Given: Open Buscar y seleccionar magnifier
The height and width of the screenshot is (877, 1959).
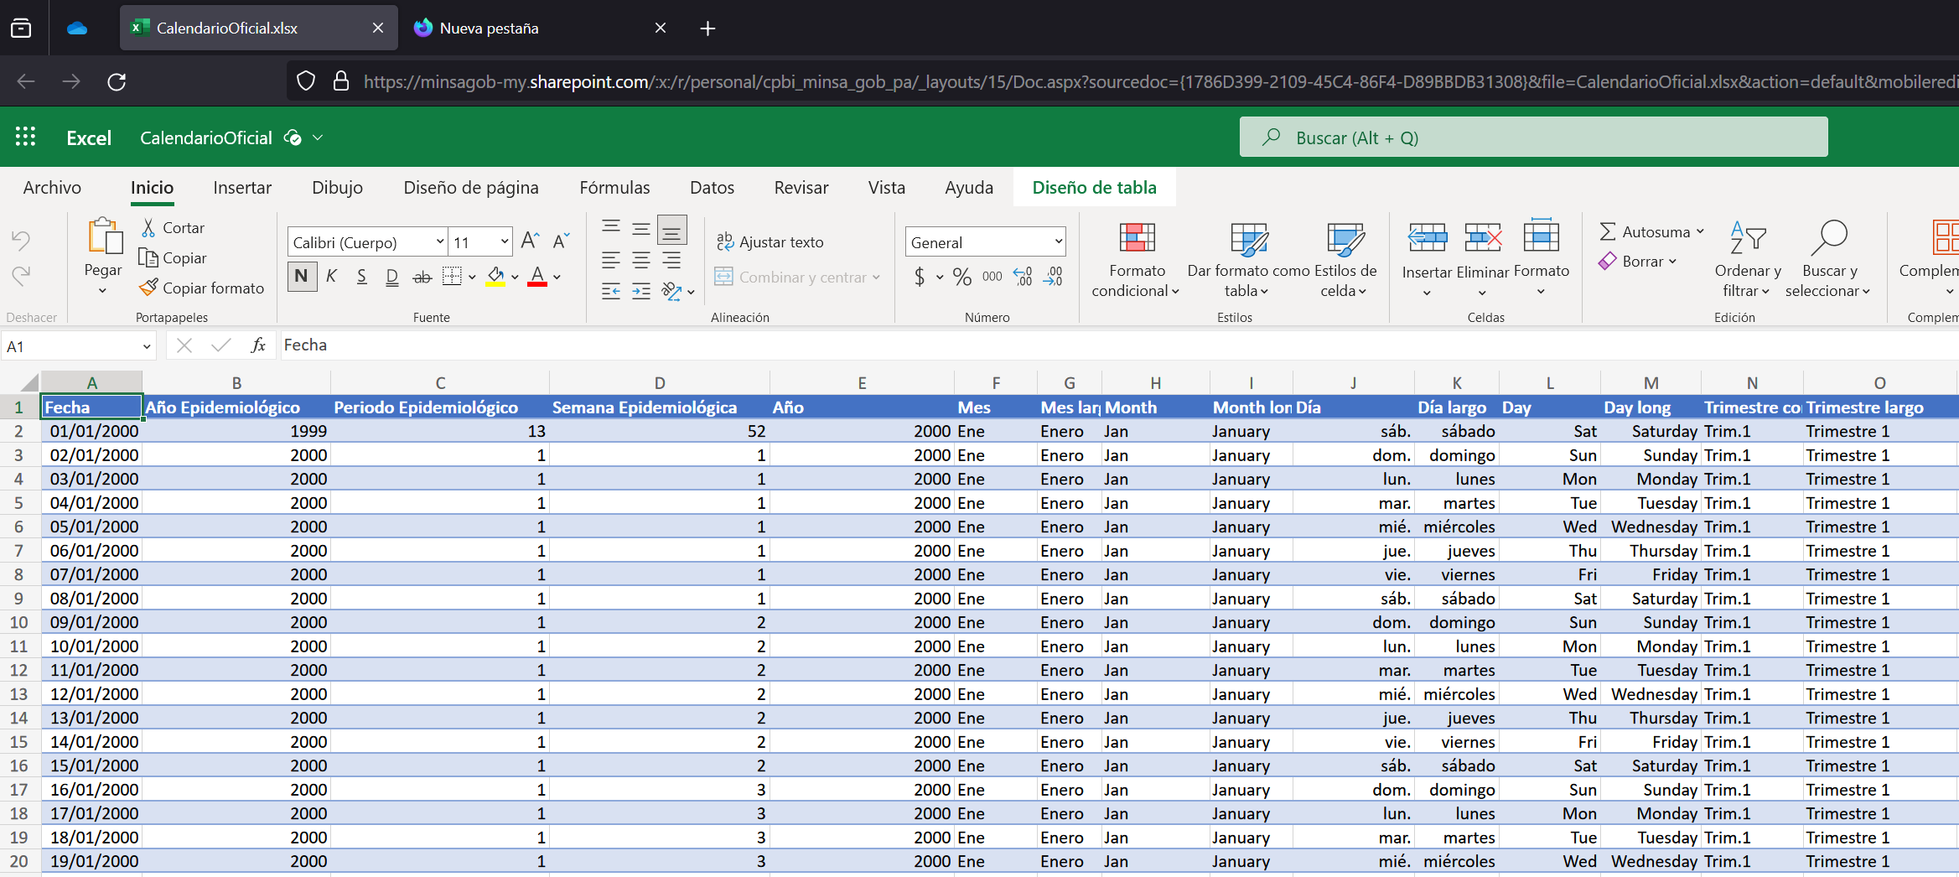Looking at the screenshot, I should 1829,258.
